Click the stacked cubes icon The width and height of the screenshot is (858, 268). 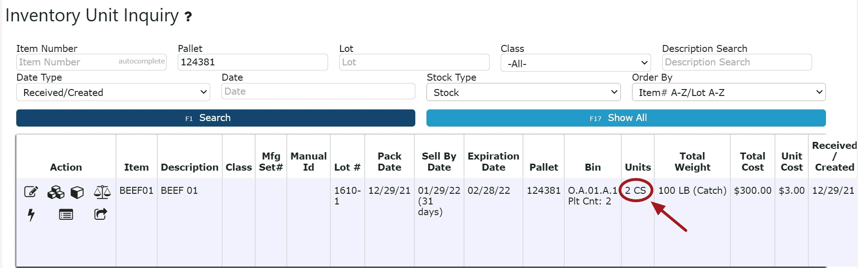click(x=56, y=192)
